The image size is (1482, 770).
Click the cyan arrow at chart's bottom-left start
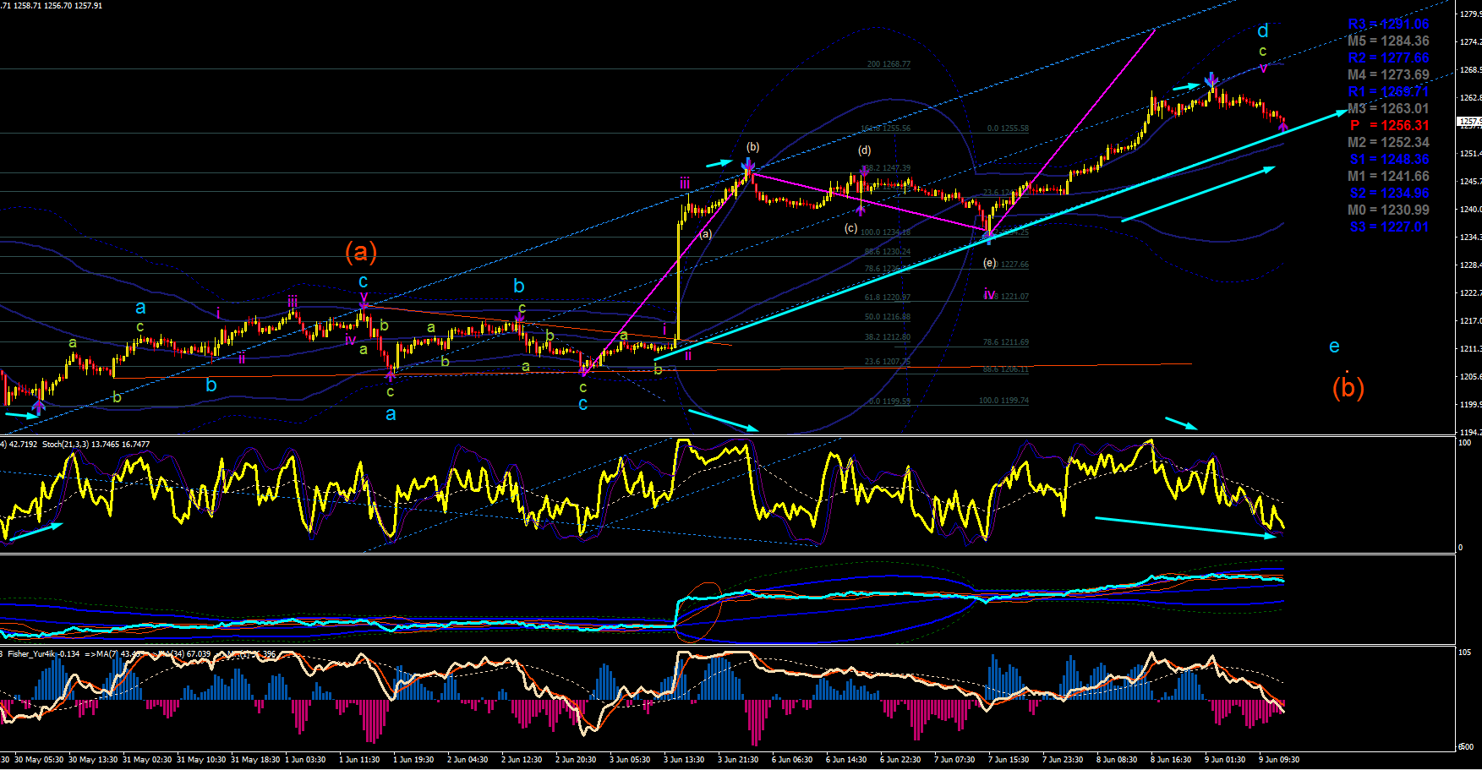tap(21, 414)
